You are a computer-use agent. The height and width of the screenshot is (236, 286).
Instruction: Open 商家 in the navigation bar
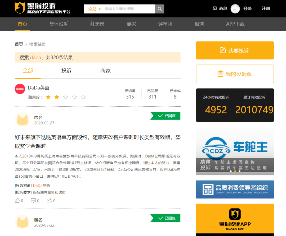131,24
